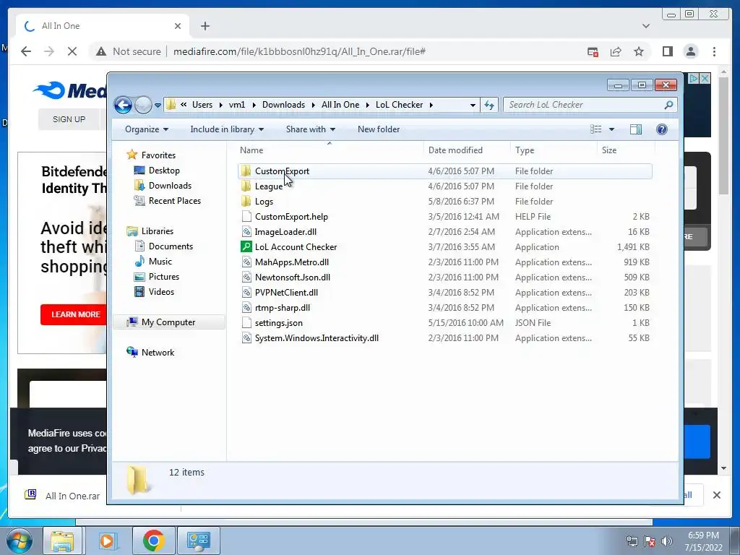
Task: Open Chrome profile avatar icon
Action: pyautogui.click(x=690, y=51)
